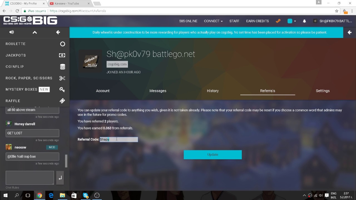This screenshot has width=356, height=200.
Task: Click the profile avatar image
Action: (x=90, y=61)
